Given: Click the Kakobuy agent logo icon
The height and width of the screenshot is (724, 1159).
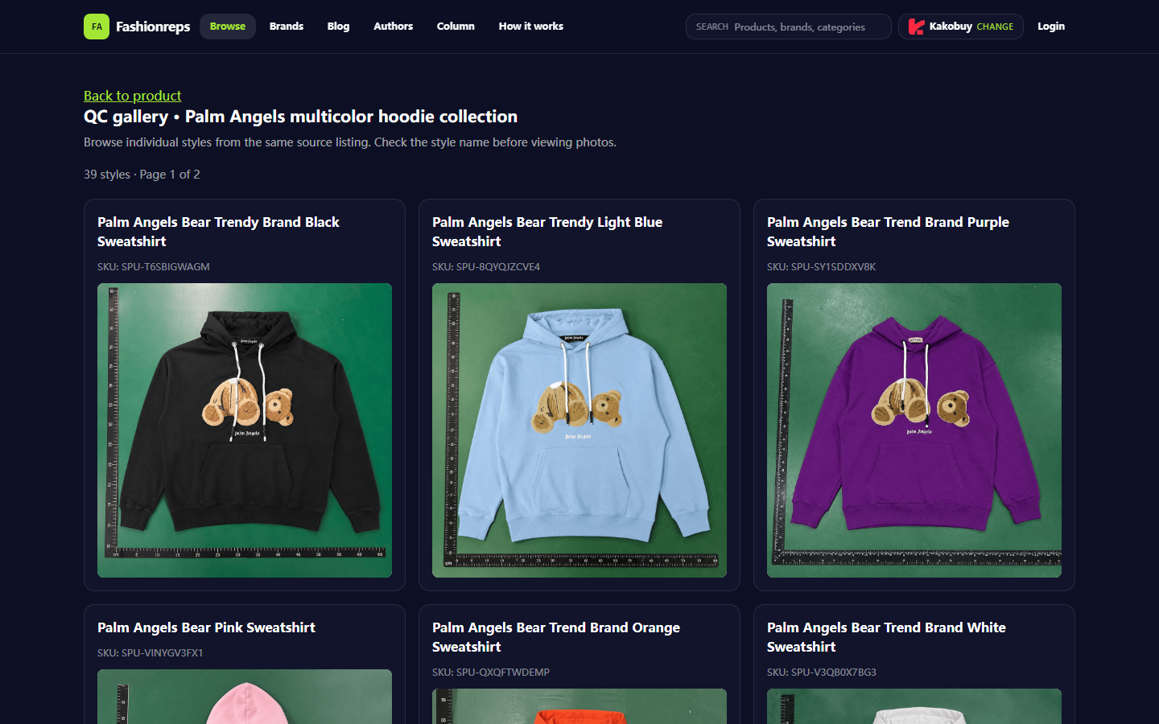Looking at the screenshot, I should coord(916,27).
